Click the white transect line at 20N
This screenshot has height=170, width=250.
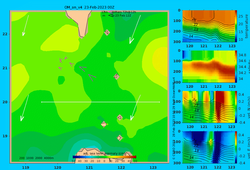[100, 102]
